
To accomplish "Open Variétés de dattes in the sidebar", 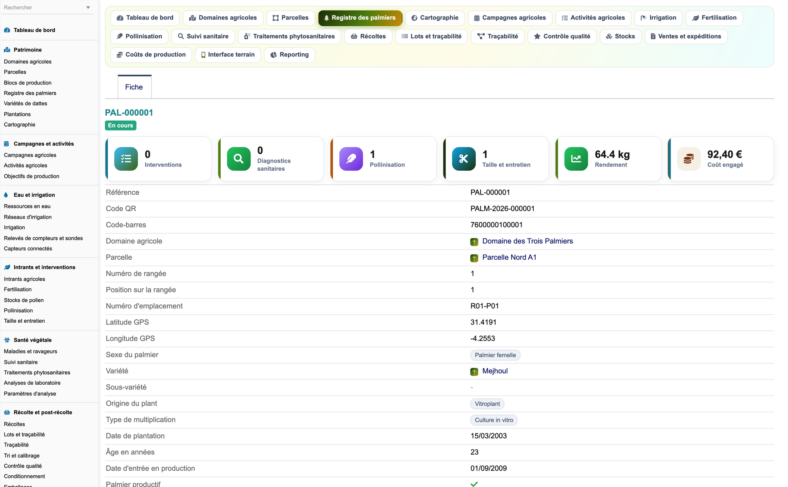I will tap(26, 104).
